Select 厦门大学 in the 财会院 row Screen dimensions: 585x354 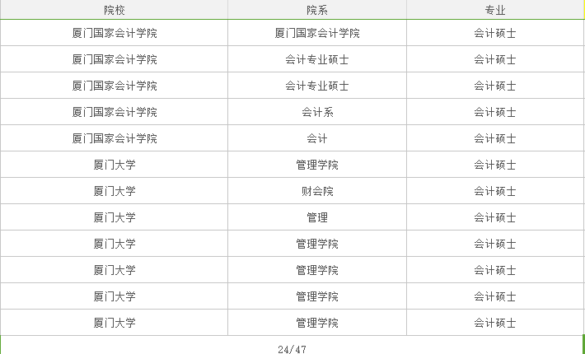pos(115,191)
